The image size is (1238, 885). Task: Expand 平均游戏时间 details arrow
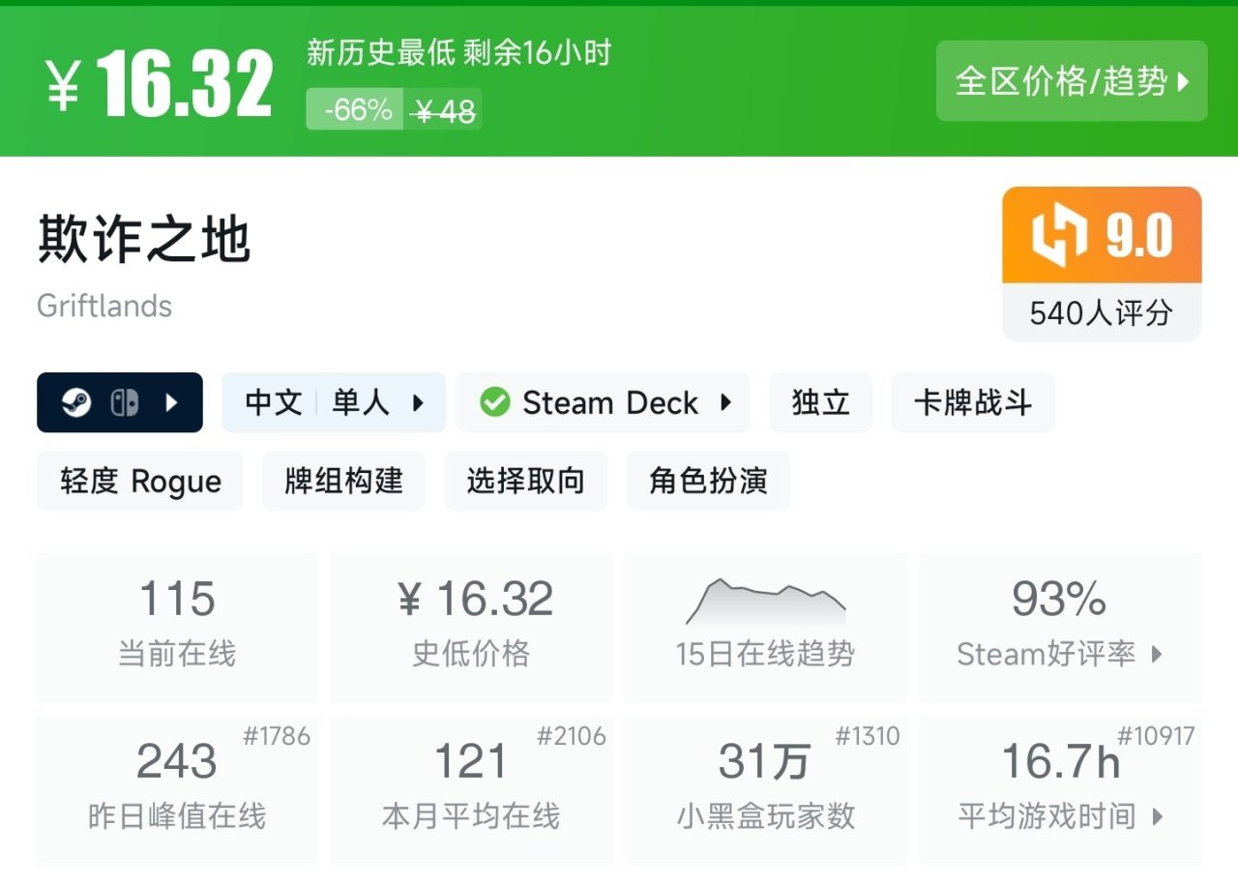pyautogui.click(x=1158, y=816)
